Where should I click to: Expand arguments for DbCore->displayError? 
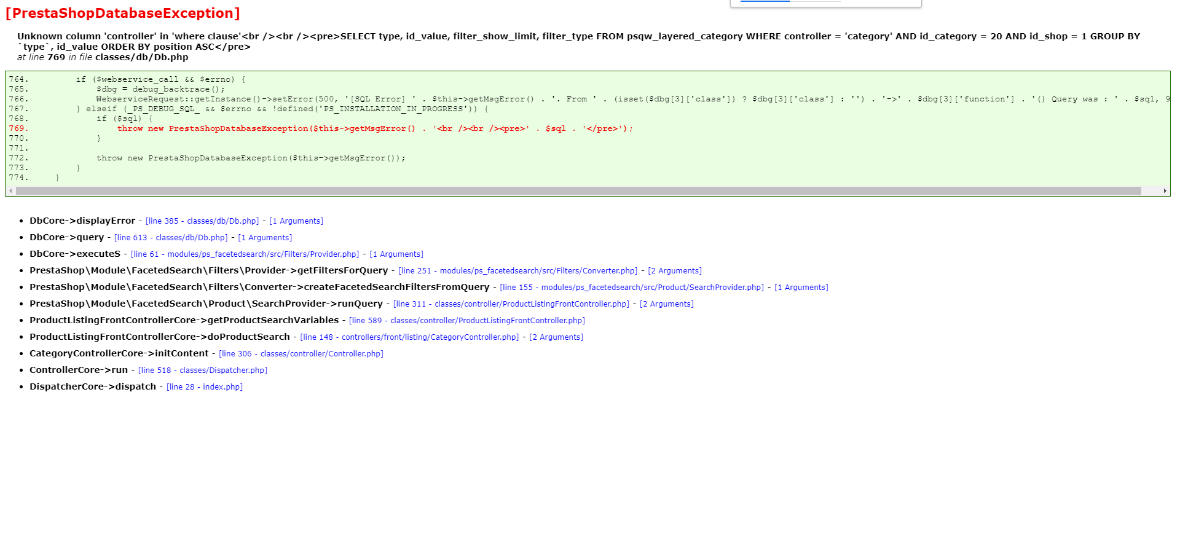coord(296,221)
